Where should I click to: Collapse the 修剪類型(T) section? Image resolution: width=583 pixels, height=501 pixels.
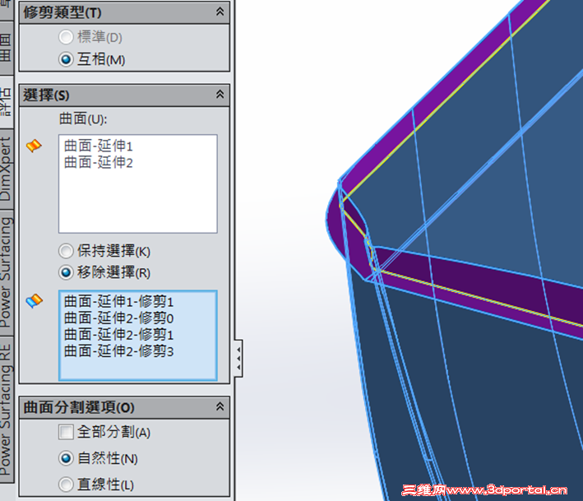[220, 12]
